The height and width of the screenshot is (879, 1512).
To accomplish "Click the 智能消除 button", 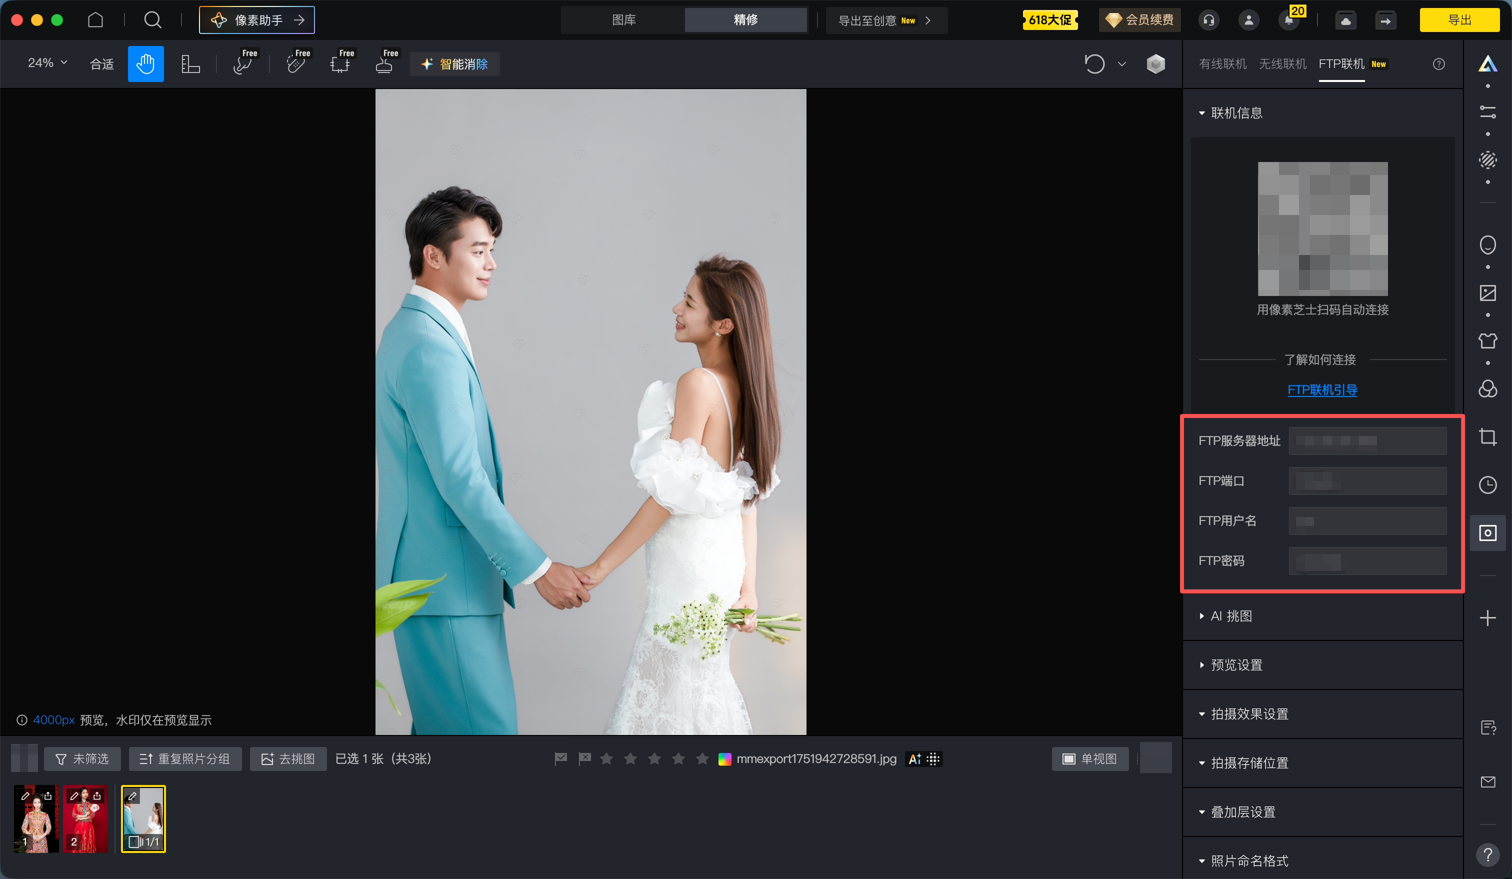I will point(455,63).
